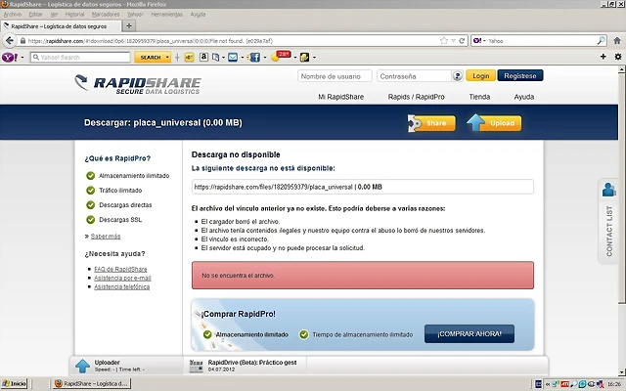Viewport: 626px width, 391px height.
Task: Click the password help question mark icon
Action: (x=458, y=76)
